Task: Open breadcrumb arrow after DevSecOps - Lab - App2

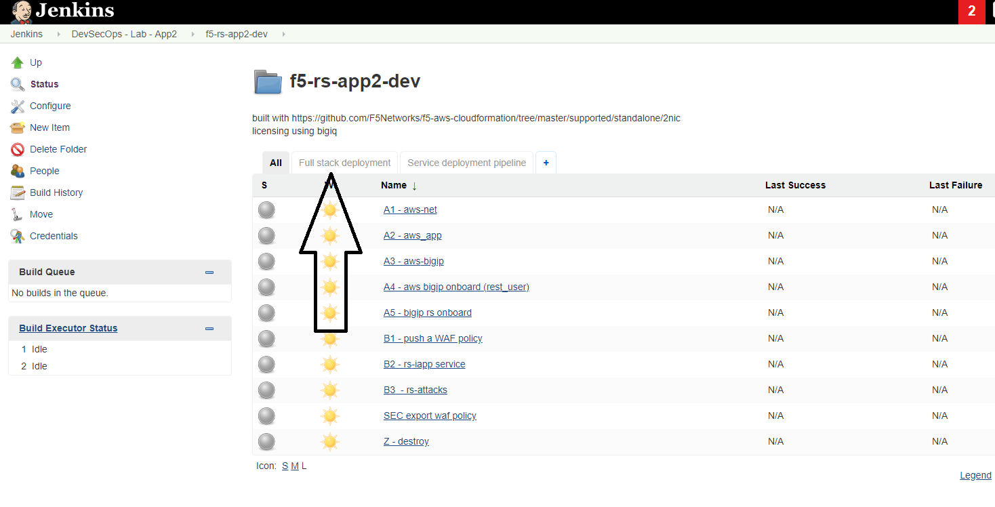Action: (x=192, y=34)
